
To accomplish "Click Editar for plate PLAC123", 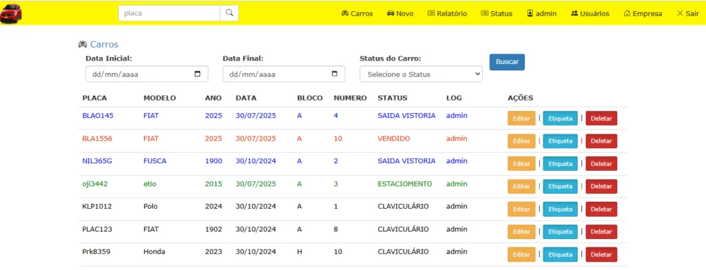I will [521, 231].
